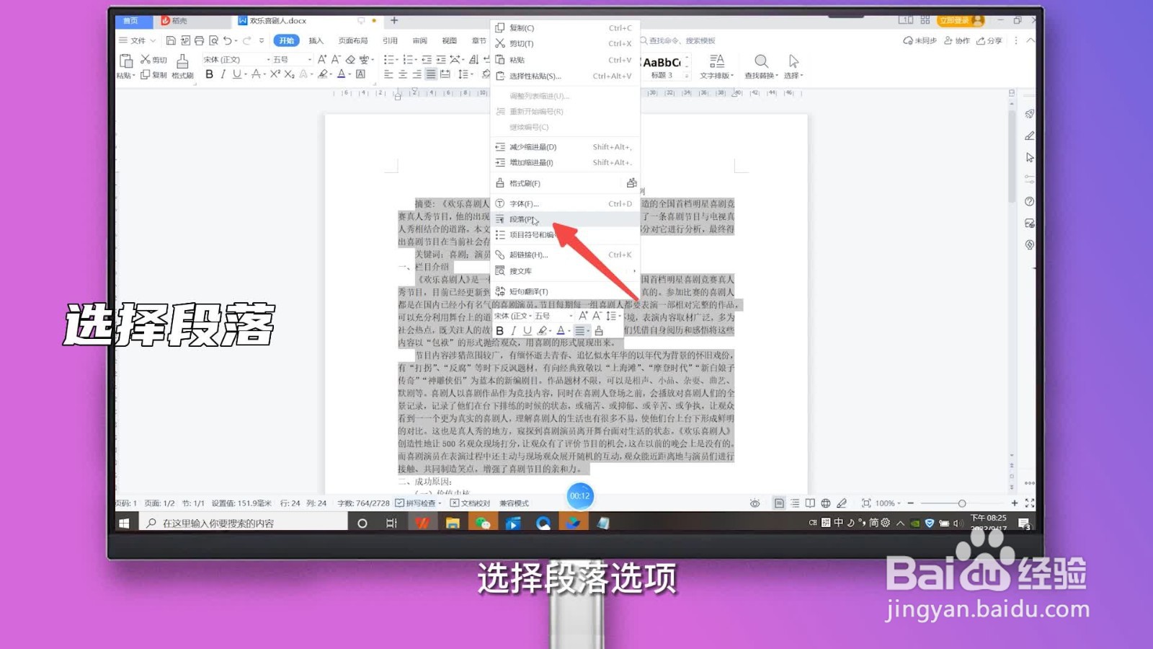Click the Save icon
The width and height of the screenshot is (1153, 649).
coord(172,40)
